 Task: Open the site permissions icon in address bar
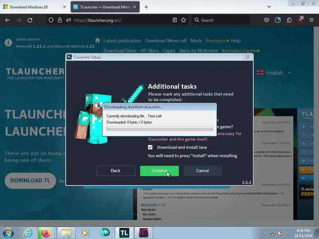tap(68, 20)
